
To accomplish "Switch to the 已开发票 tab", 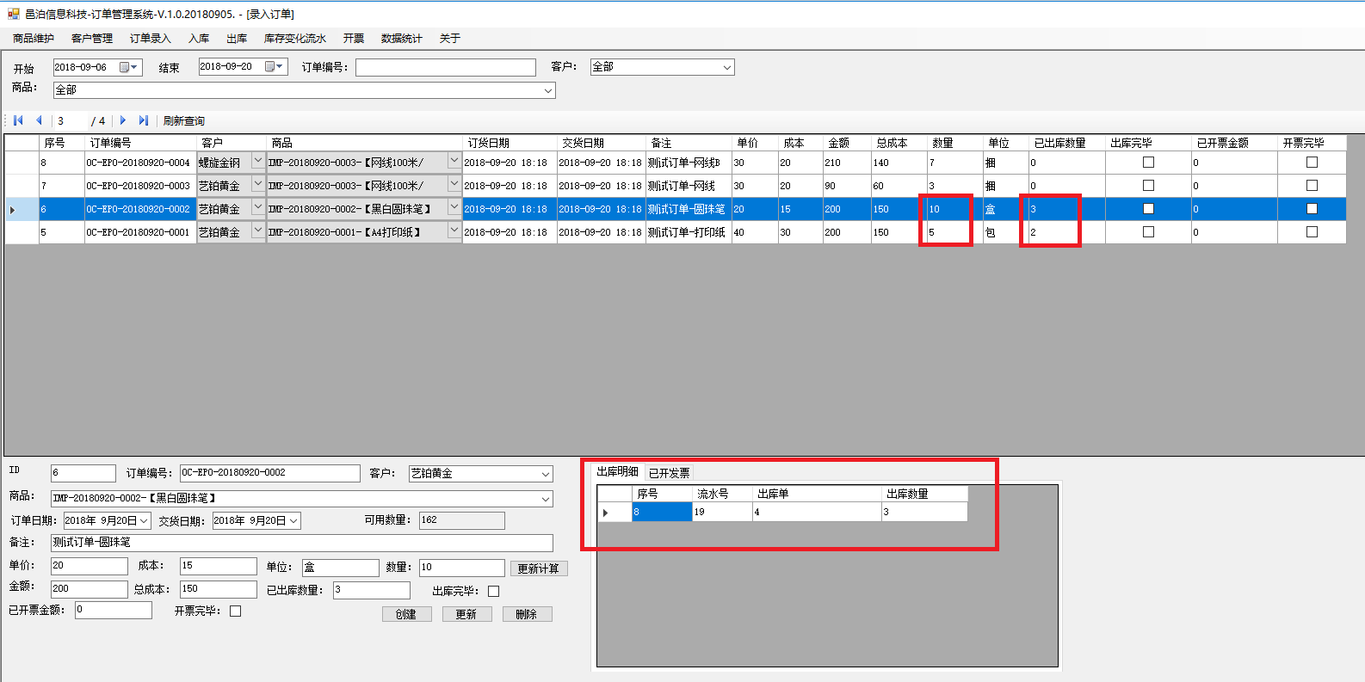I will point(669,473).
